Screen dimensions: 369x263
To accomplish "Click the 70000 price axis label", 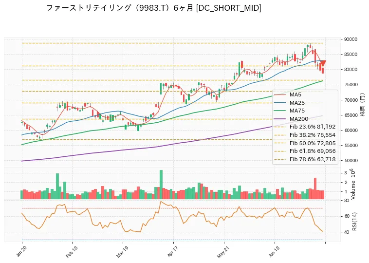I will click(x=351, y=100).
